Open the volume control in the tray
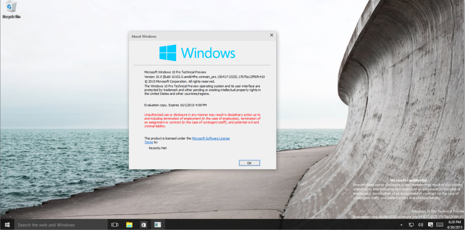Image resolution: width=465 pixels, height=230 pixels. (420, 225)
